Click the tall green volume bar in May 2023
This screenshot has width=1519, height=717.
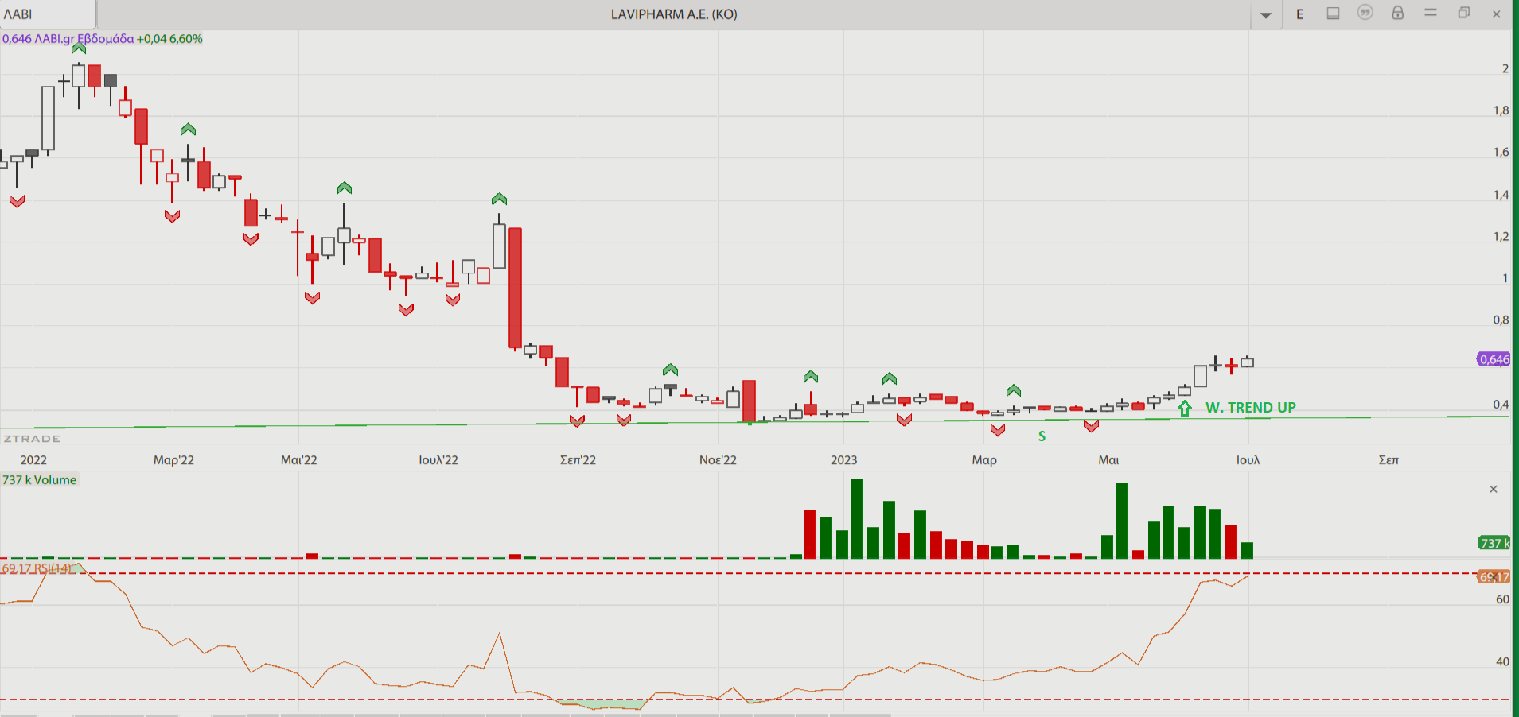coord(1122,521)
